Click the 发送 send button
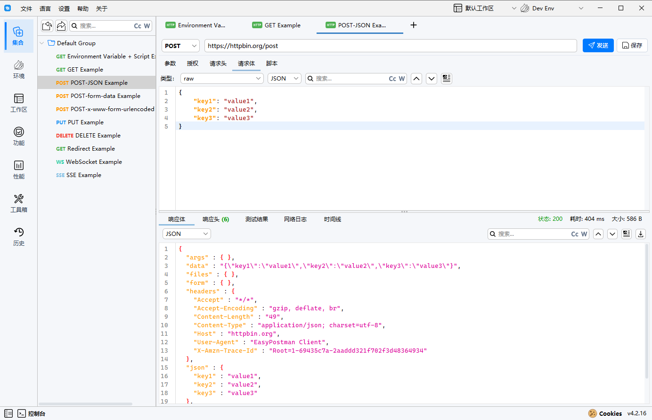This screenshot has height=420, width=652. 598,46
